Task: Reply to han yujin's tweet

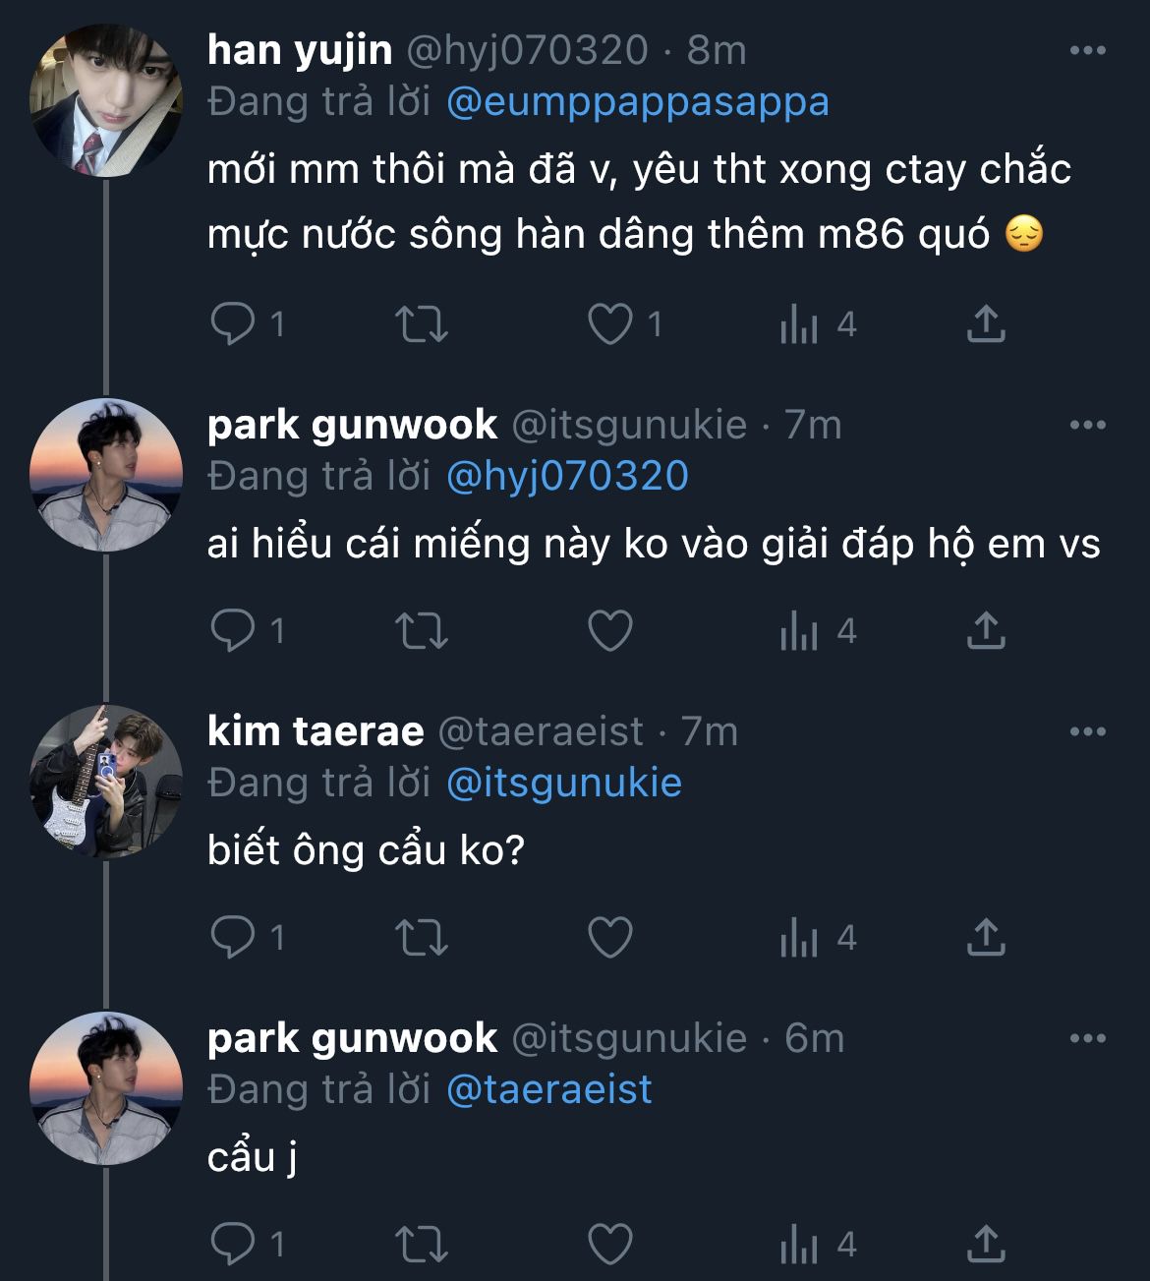Action: pyautogui.click(x=233, y=323)
